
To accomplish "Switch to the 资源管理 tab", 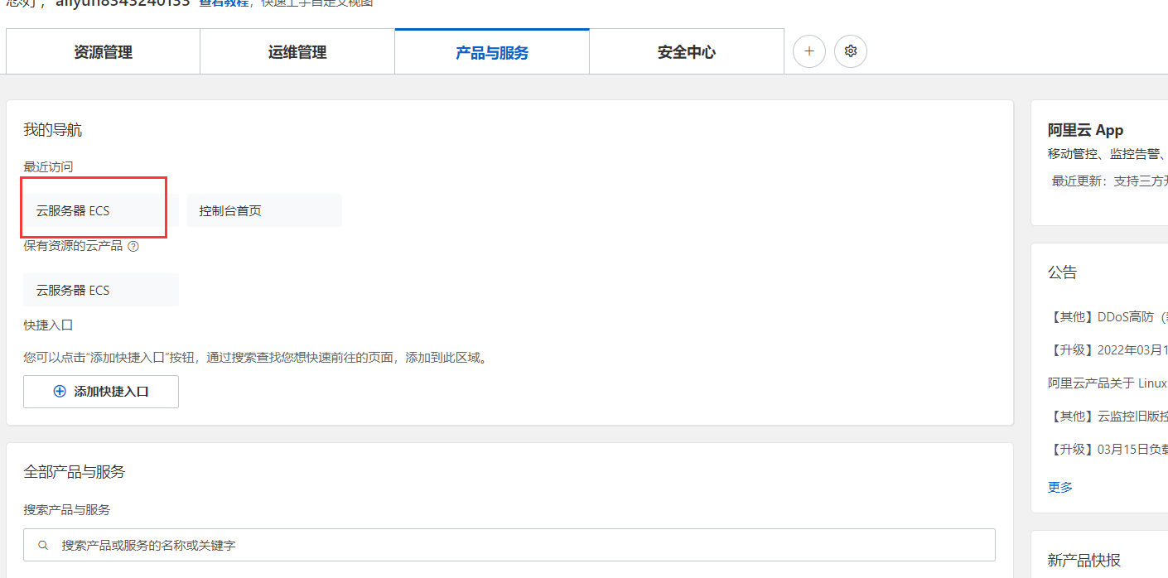I will (x=103, y=52).
